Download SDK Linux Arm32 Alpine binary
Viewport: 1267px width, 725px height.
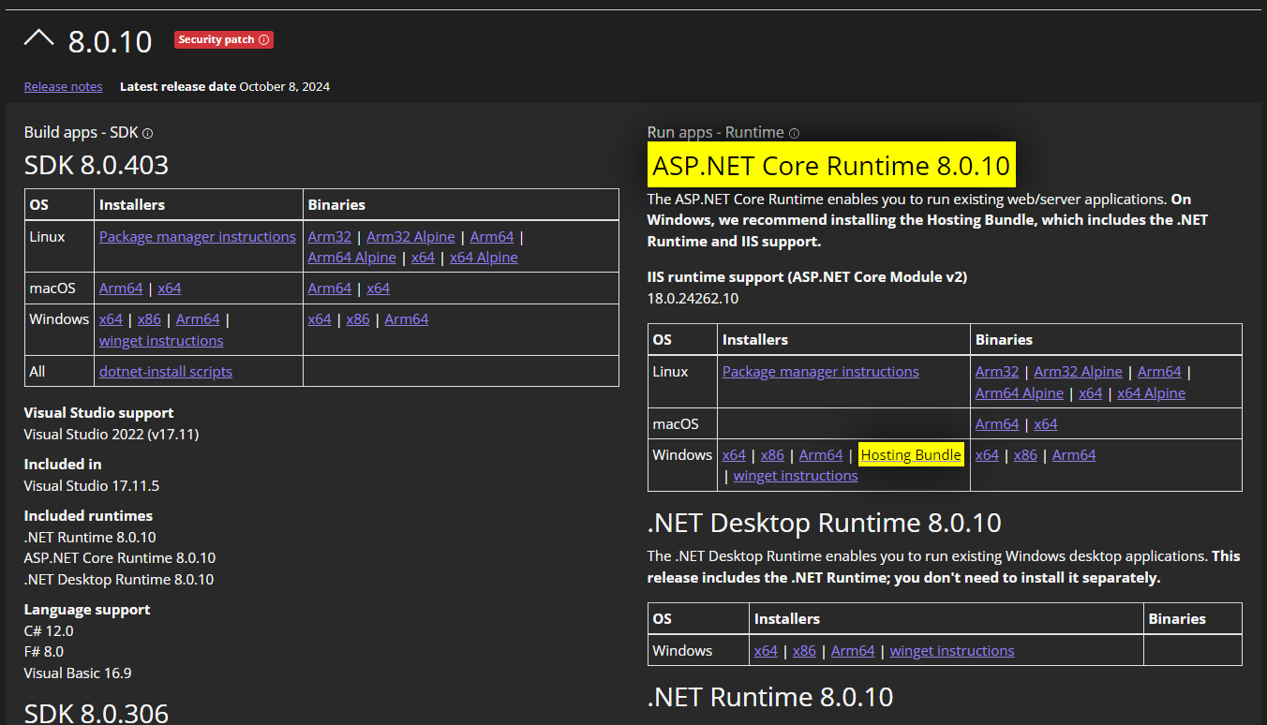click(410, 237)
